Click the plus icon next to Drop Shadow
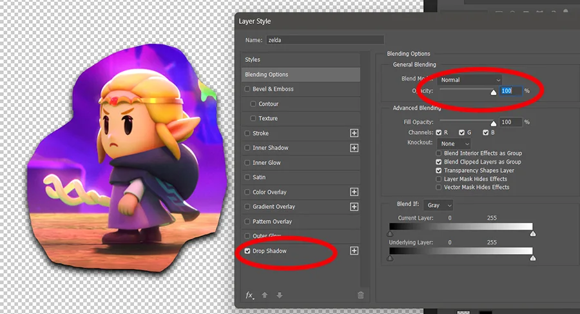Image resolution: width=580 pixels, height=314 pixels. [x=354, y=251]
